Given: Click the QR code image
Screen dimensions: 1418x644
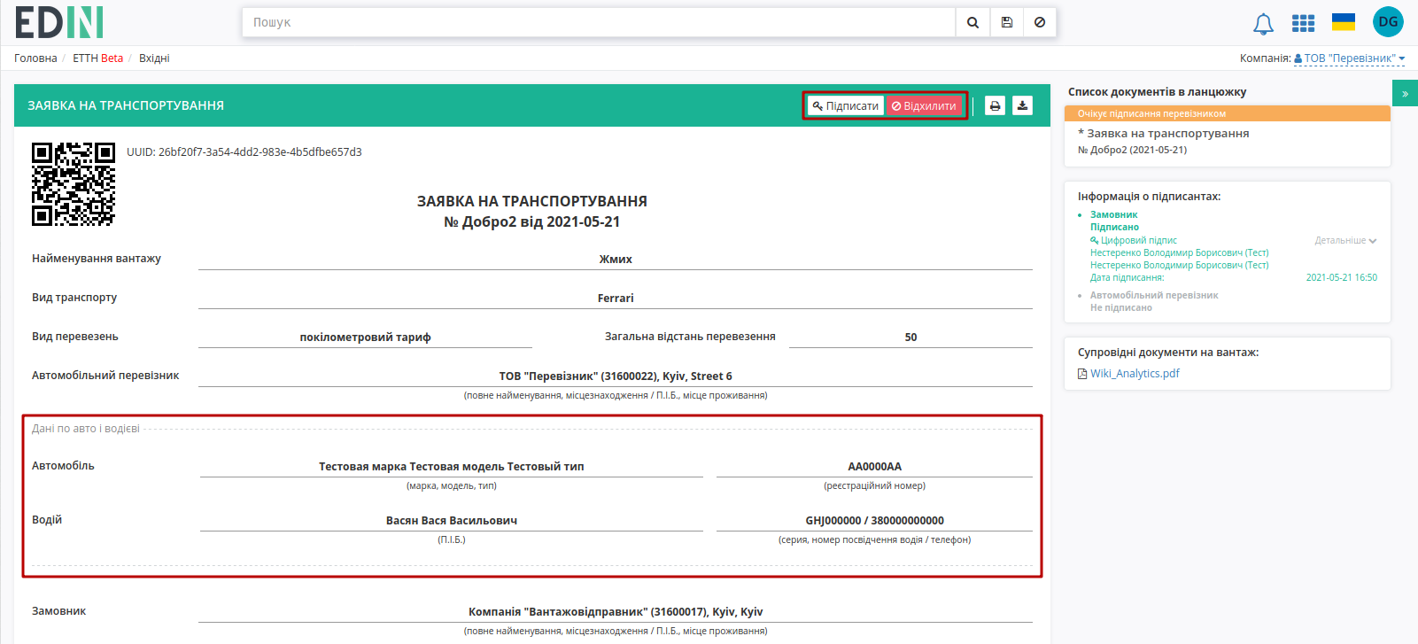Looking at the screenshot, I should coord(74,184).
